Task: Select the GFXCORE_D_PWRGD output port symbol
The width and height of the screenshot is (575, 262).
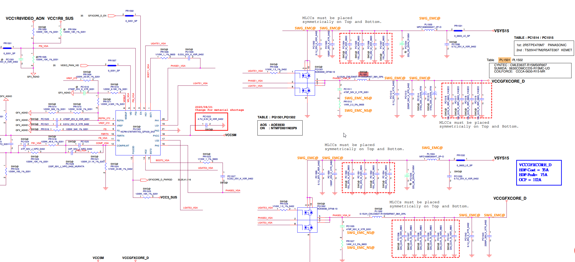Action: (144, 180)
